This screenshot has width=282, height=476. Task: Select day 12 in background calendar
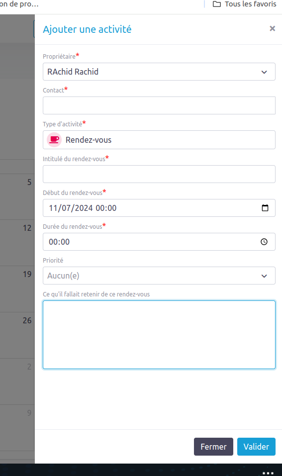27,228
